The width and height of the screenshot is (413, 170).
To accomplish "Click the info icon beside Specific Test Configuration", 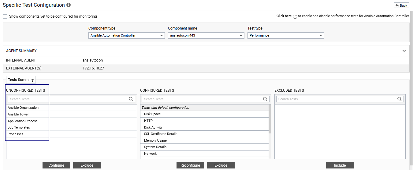I will (69, 5).
